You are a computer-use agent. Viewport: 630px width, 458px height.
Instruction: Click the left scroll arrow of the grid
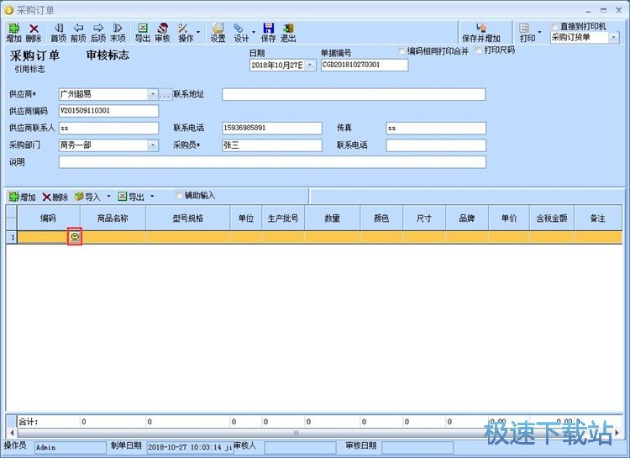pyautogui.click(x=11, y=433)
